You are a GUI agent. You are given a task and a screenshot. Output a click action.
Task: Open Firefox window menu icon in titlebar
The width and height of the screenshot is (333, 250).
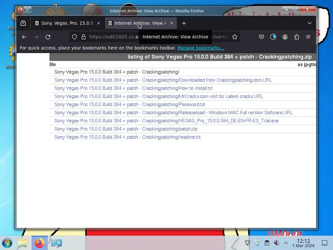point(20,9)
